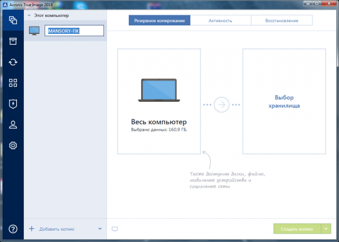Viewport: 339px width, 242px height.
Task: Click the 'Создать копию' button
Action: click(x=297, y=229)
